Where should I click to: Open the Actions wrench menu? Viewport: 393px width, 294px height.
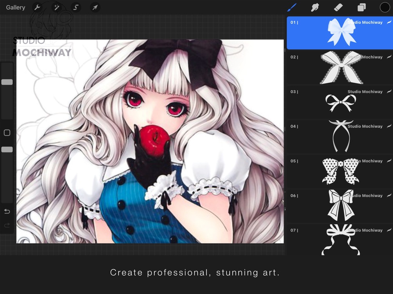(38, 7)
